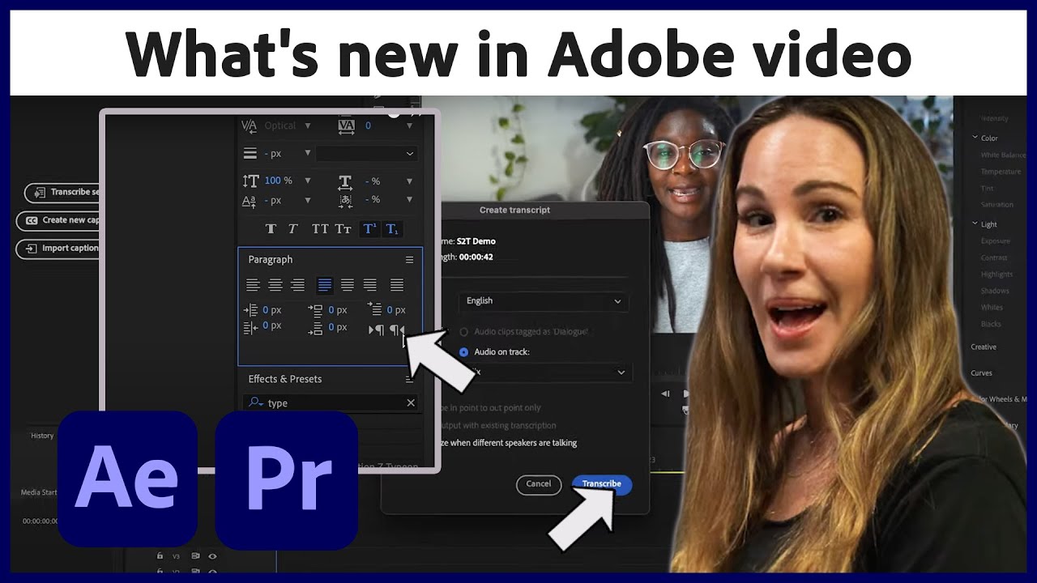This screenshot has width=1037, height=583.
Task: Open the baseline shift px dropdown
Action: pos(307,200)
